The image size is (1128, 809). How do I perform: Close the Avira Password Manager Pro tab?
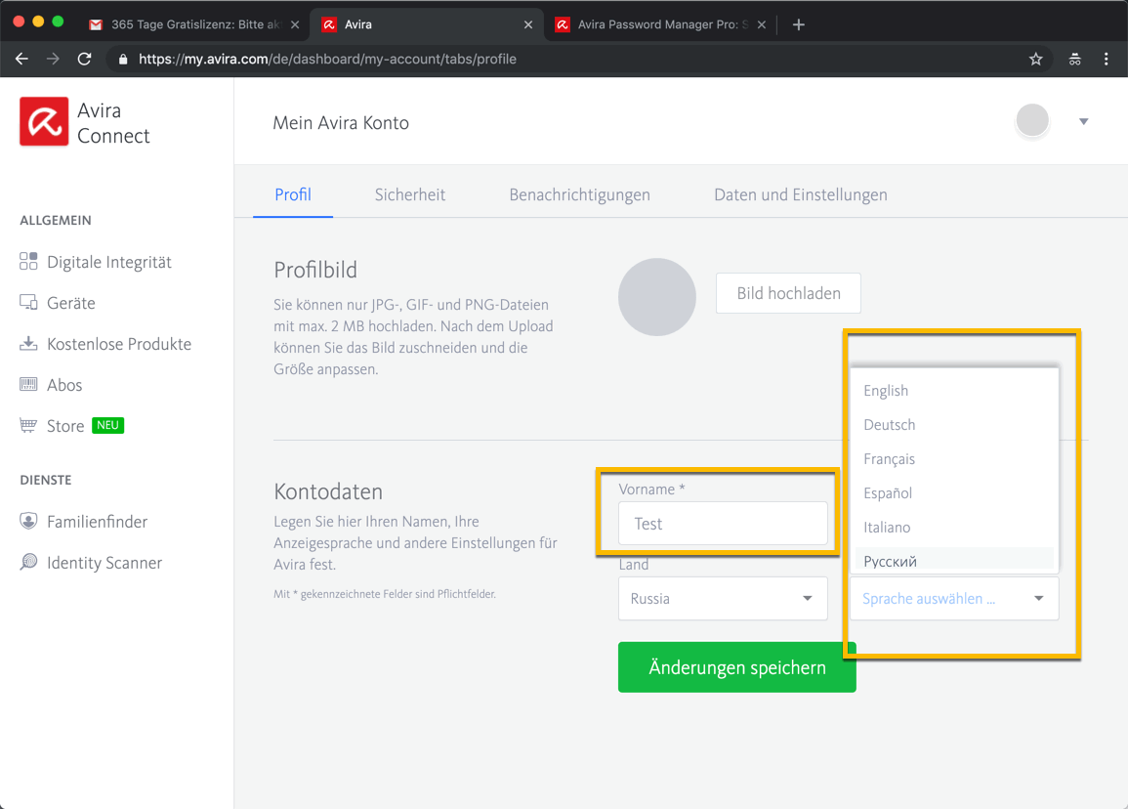click(761, 24)
